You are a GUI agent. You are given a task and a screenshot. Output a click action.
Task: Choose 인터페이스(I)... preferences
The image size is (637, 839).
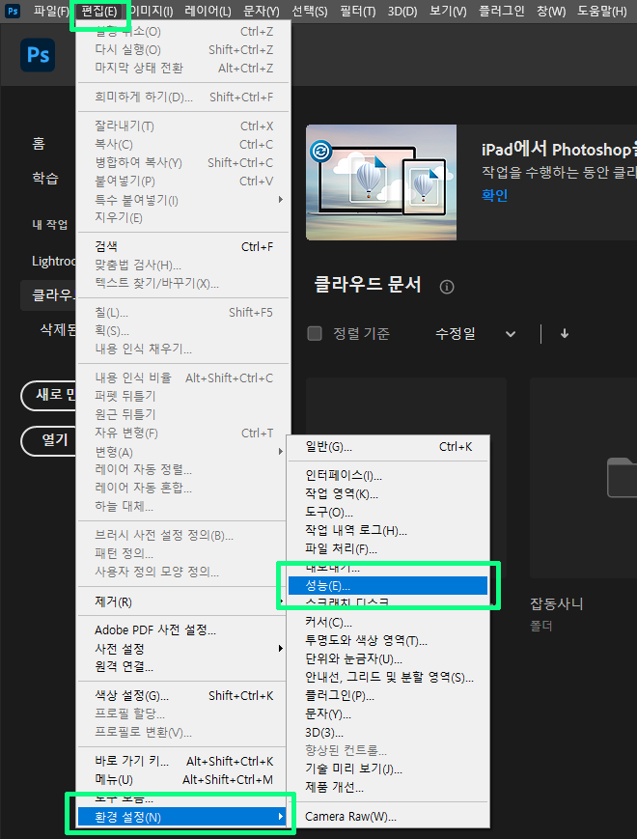click(x=388, y=475)
